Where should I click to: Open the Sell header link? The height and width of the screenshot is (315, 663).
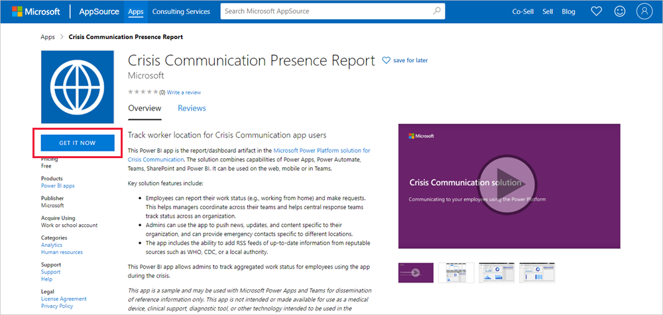pos(548,11)
